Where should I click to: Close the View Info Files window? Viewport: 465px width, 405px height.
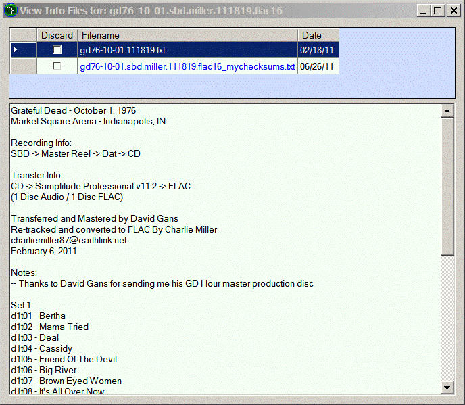454,11
